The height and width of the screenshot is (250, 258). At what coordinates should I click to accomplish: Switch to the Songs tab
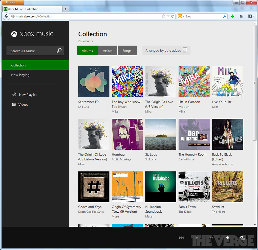point(127,51)
